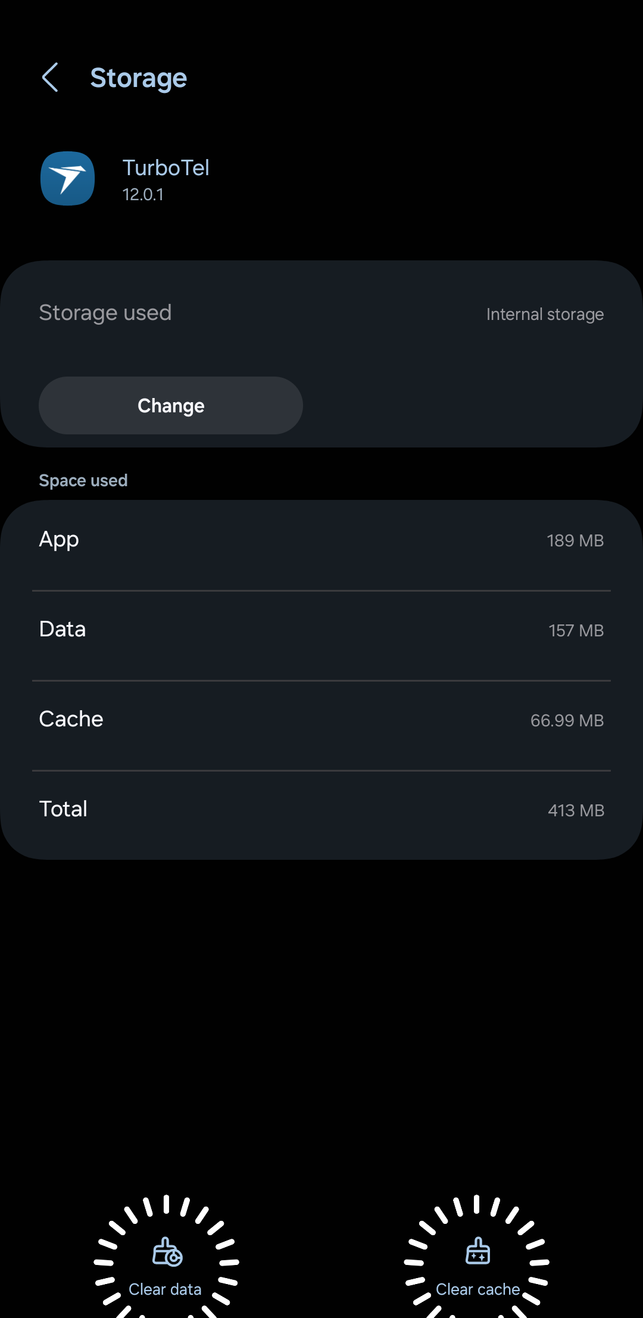
Task: Select the App size row
Action: (x=321, y=540)
